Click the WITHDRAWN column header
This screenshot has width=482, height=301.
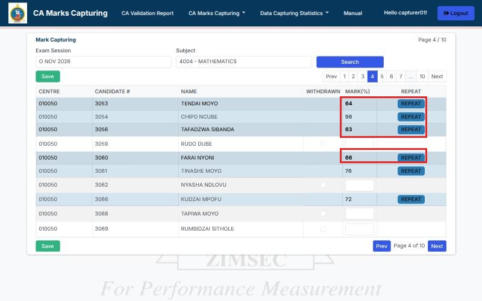tap(323, 92)
